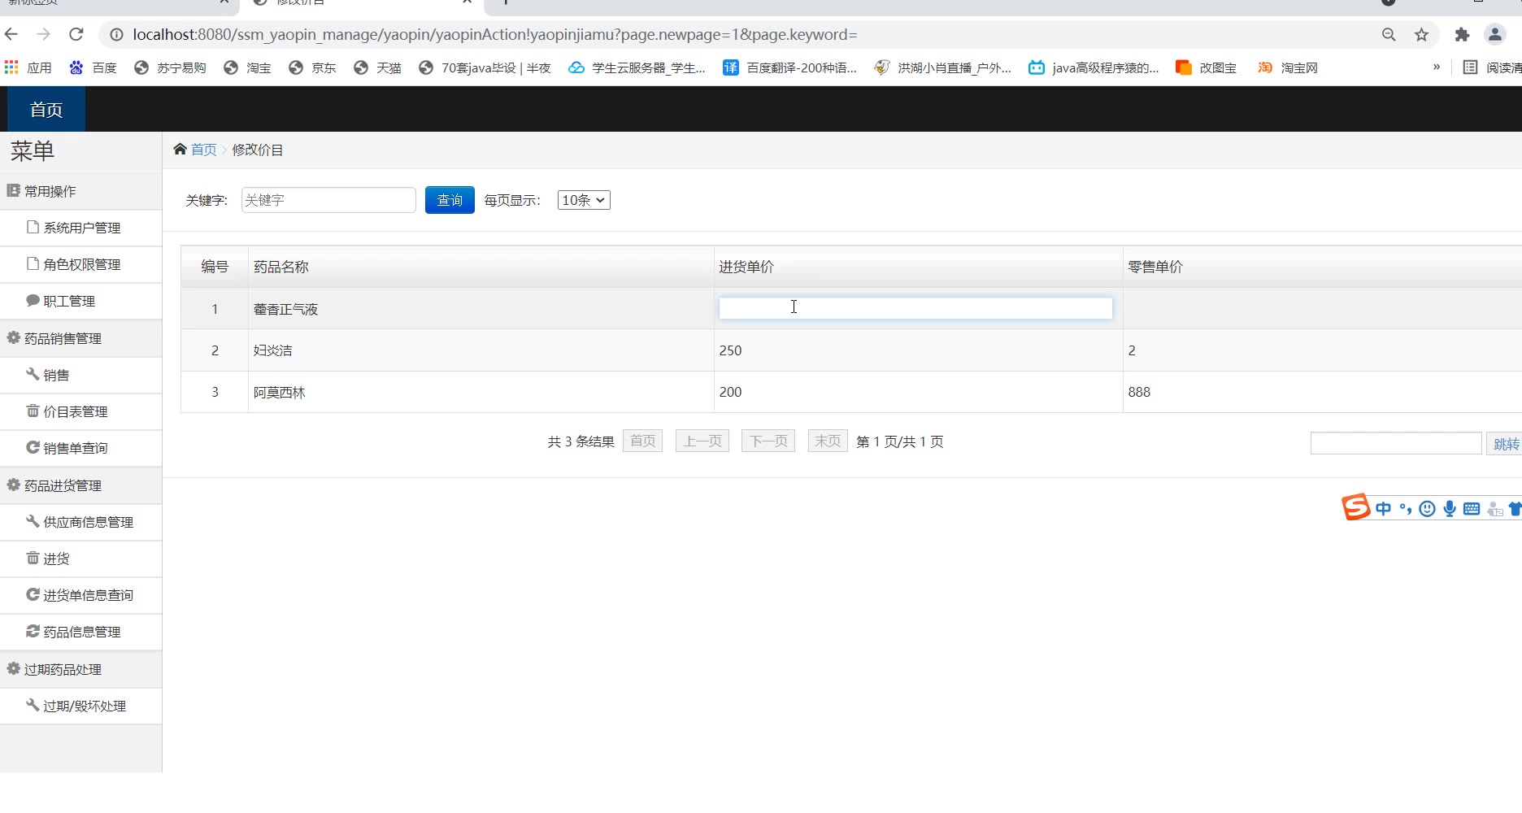Open the address bar zoom magnifier icon
The image size is (1522, 813).
point(1389,34)
